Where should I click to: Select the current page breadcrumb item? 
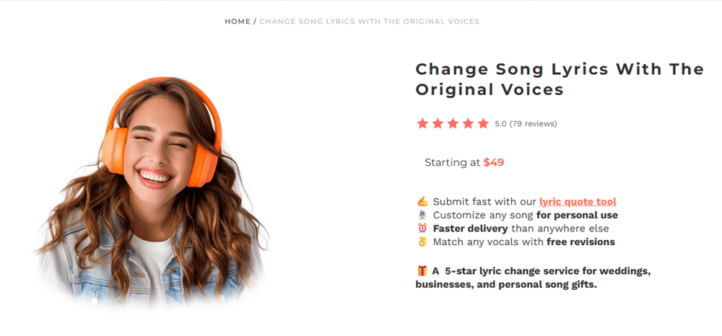(x=369, y=22)
